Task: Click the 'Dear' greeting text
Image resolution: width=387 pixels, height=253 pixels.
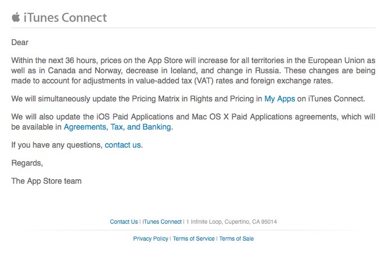Action: 20,42
